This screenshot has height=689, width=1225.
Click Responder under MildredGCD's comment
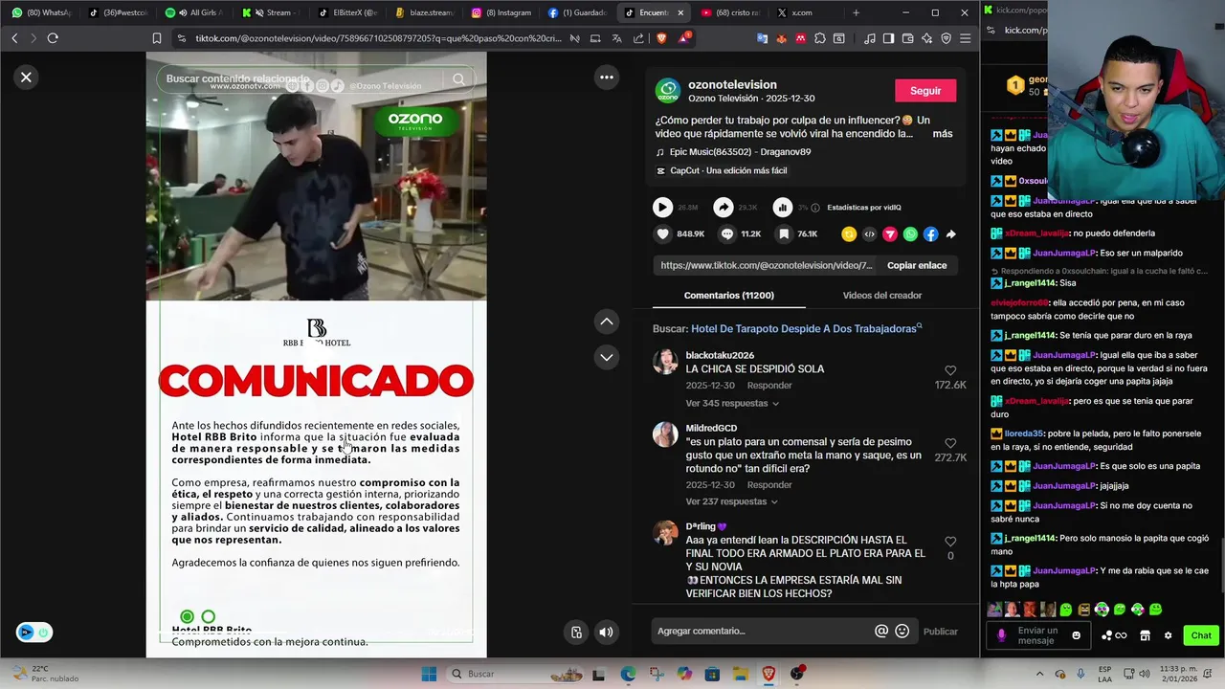click(769, 485)
